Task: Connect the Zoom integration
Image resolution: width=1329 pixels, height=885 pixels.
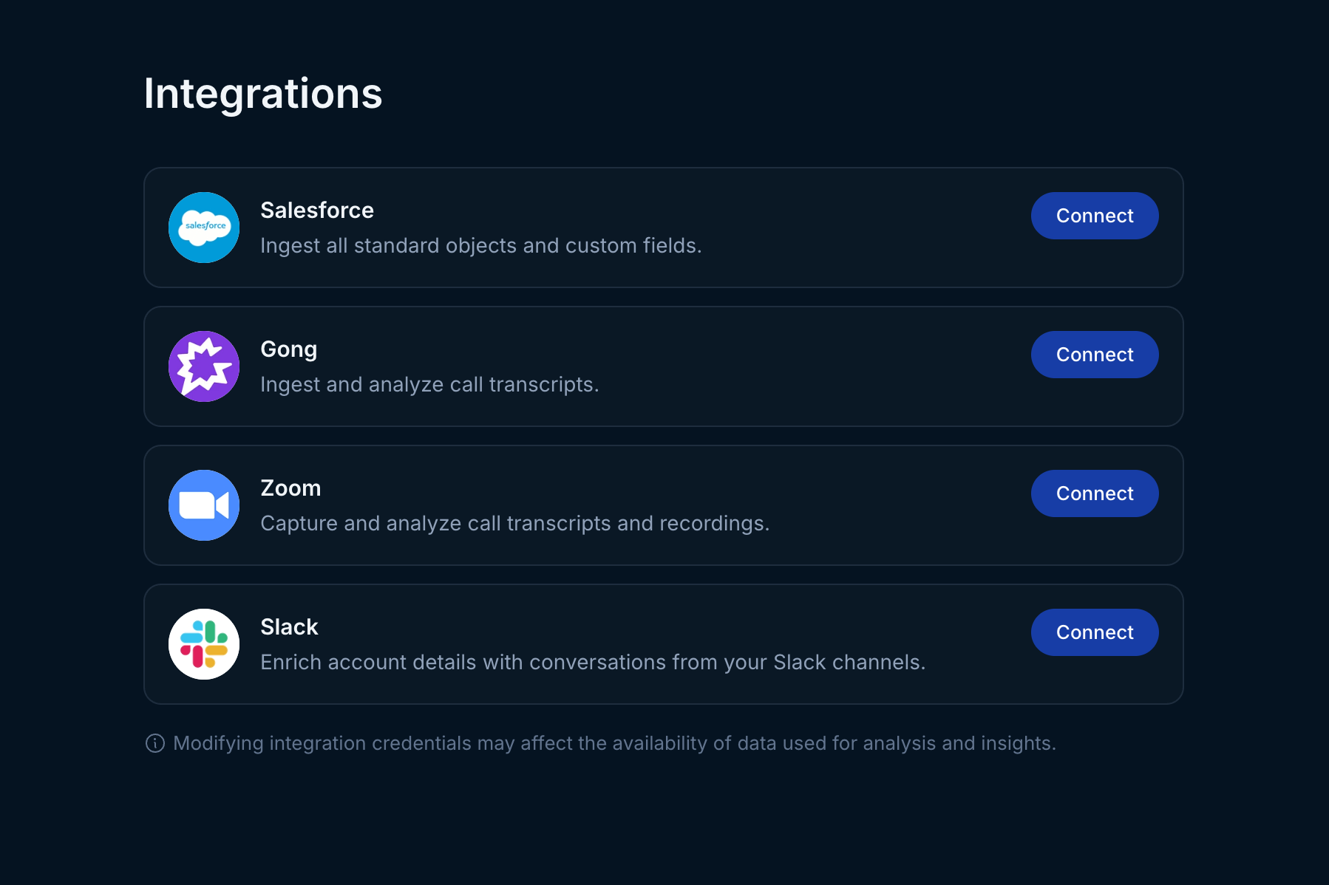Action: [x=1095, y=493]
